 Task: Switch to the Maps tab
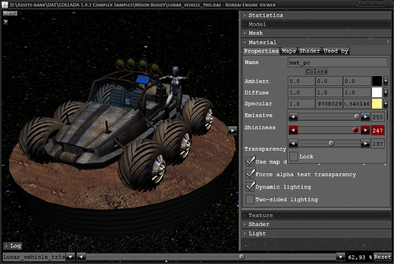(x=289, y=51)
